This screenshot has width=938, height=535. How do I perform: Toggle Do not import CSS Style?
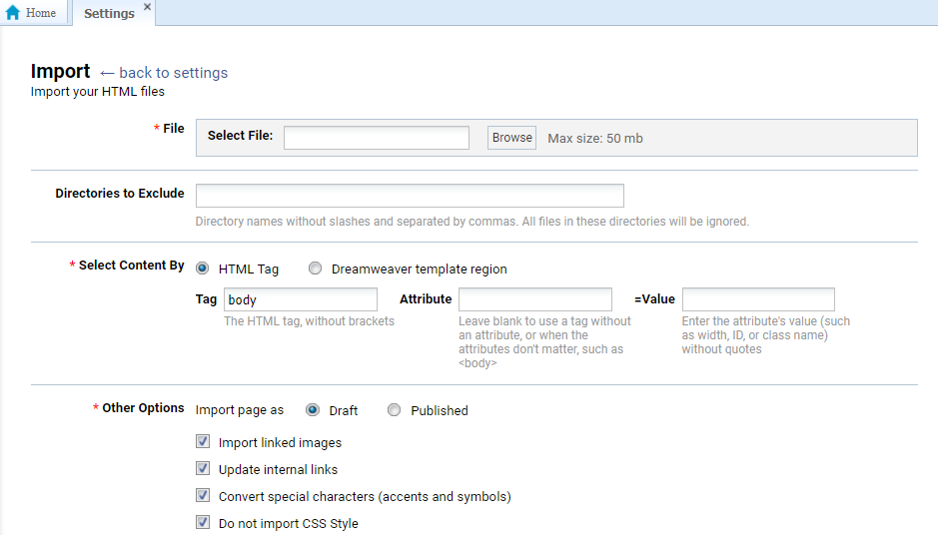(x=203, y=523)
